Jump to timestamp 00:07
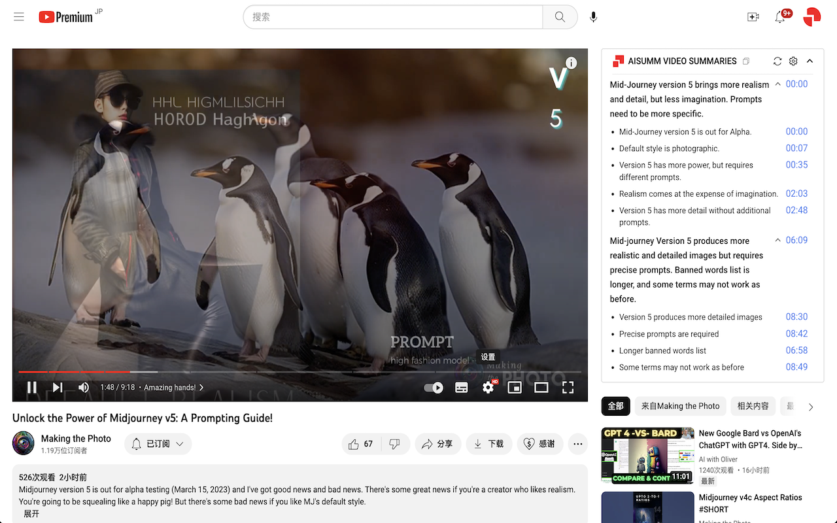 [796, 148]
